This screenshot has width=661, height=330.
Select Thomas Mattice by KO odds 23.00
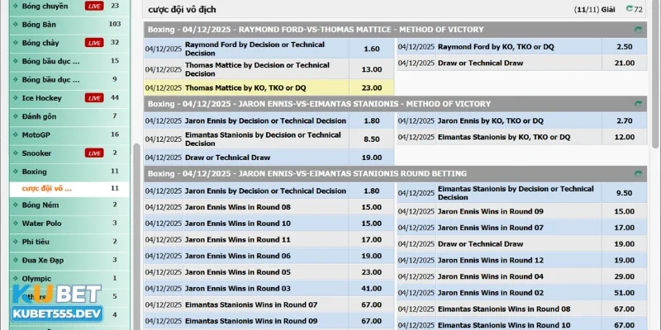tap(371, 87)
